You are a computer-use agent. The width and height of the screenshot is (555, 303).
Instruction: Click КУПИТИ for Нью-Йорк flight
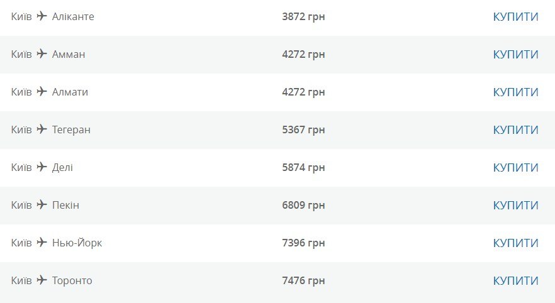(516, 243)
